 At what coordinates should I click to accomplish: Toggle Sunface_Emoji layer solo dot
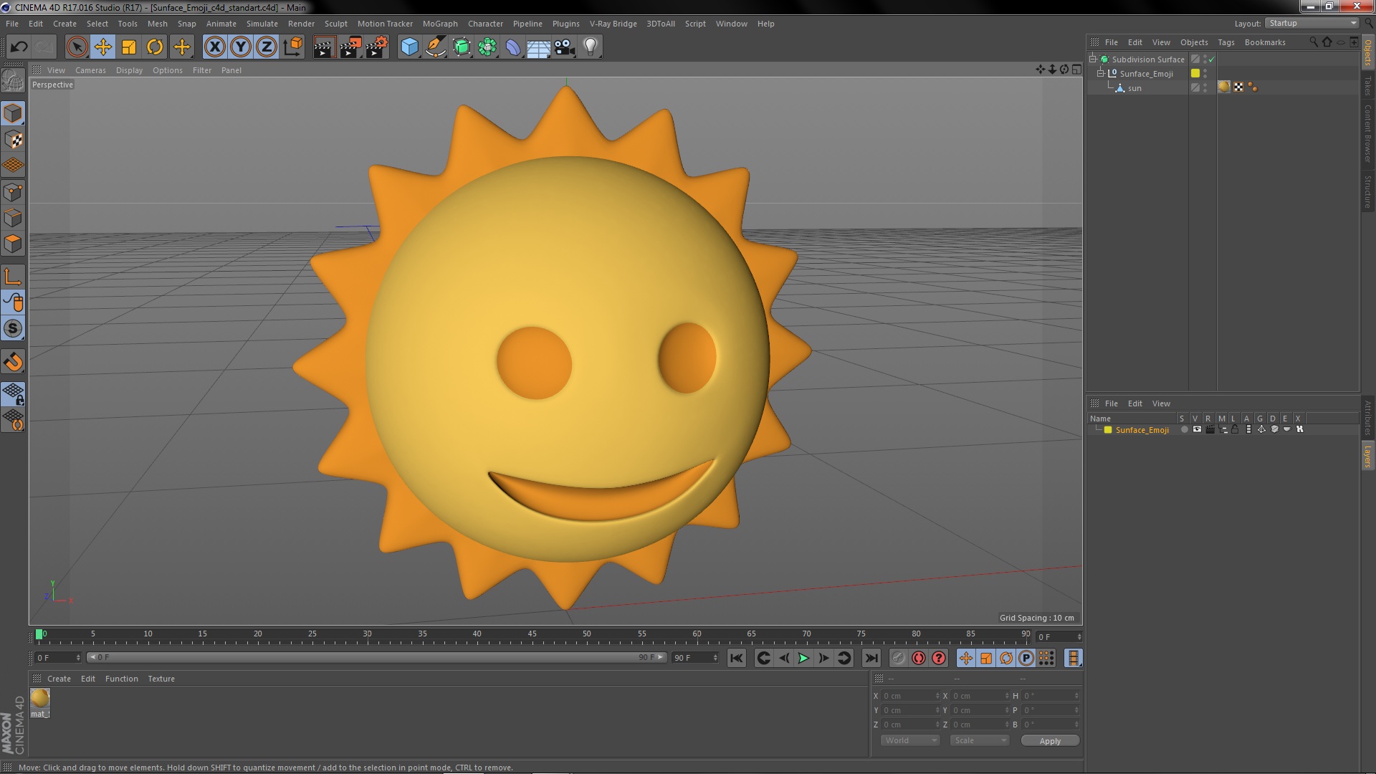click(1185, 429)
